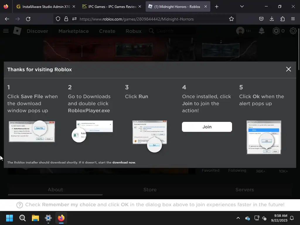Open the Firefox downloads panel
Image resolution: width=300 pixels, height=225 pixels.
point(272,19)
